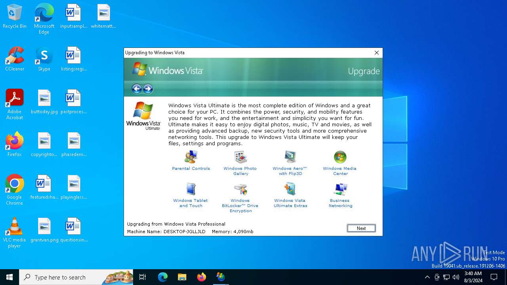507x285 pixels.
Task: Select the phasedem... image file
Action: click(73, 145)
